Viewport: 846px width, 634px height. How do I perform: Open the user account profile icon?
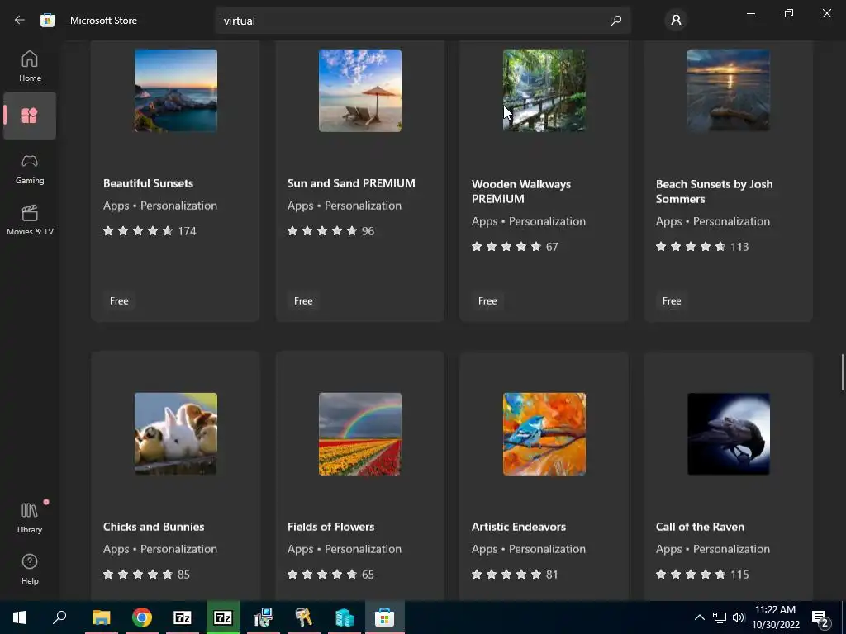[676, 21]
